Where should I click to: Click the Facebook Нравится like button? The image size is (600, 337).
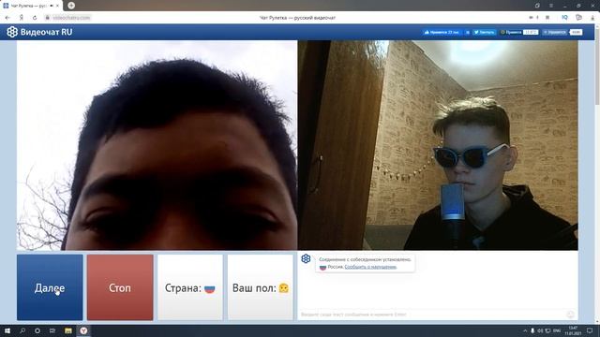442,32
